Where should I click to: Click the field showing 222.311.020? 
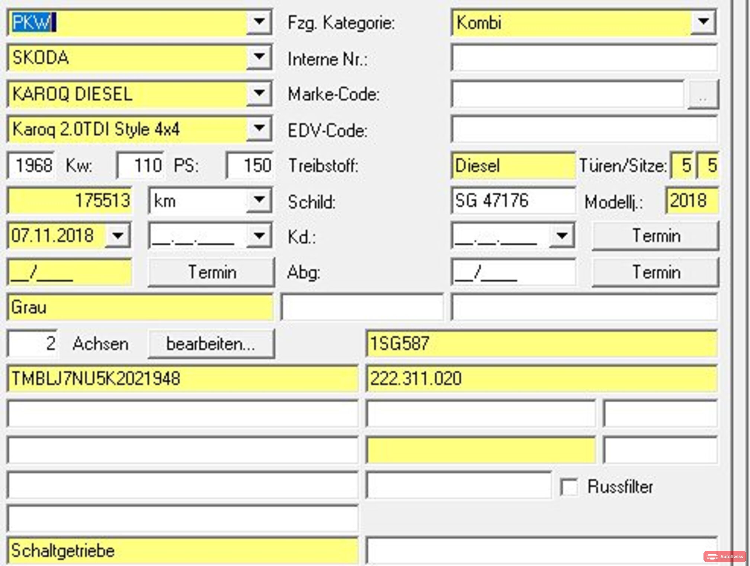click(x=541, y=379)
